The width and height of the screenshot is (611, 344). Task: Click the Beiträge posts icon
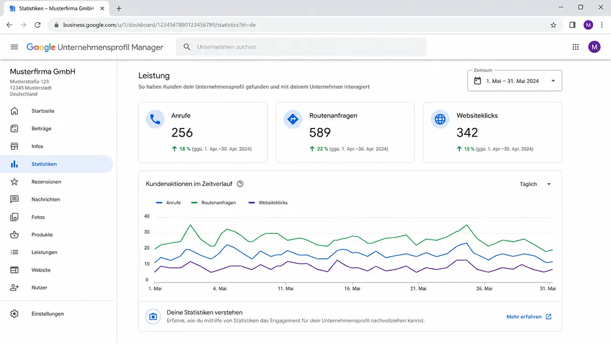coord(14,128)
